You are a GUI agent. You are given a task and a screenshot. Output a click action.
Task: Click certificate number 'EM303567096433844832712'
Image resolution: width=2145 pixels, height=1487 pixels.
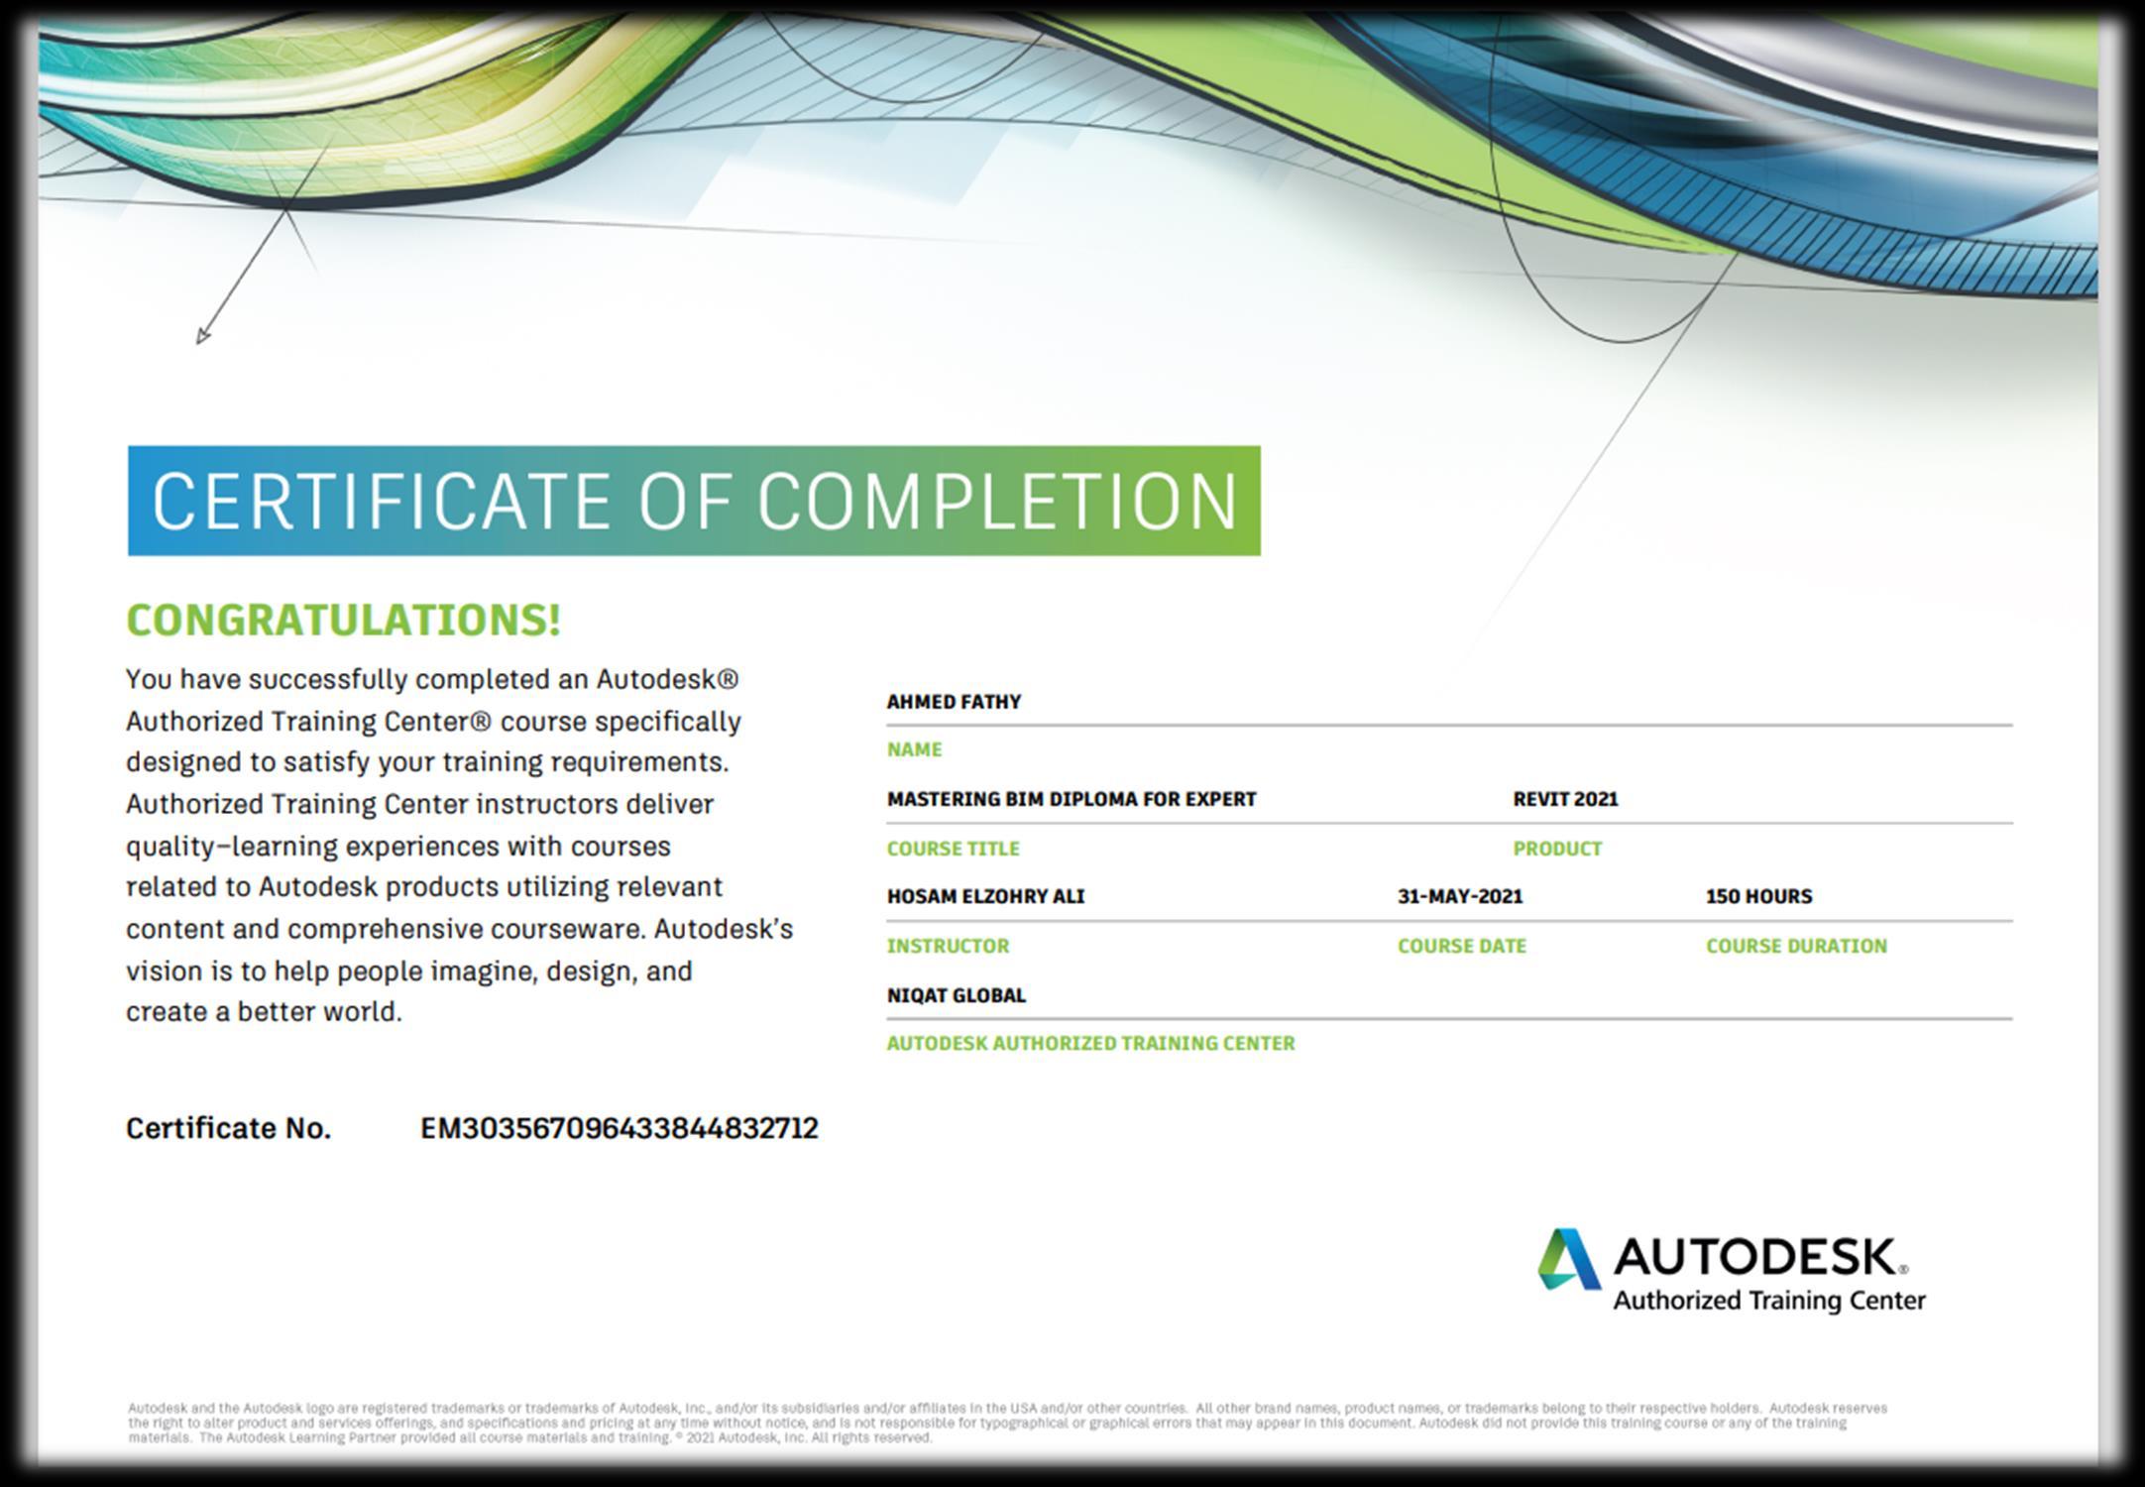pos(620,1128)
